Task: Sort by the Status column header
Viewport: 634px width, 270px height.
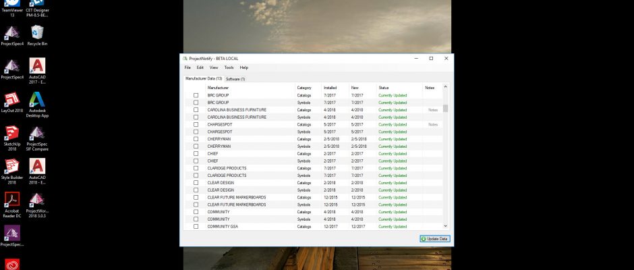Action: click(399, 88)
